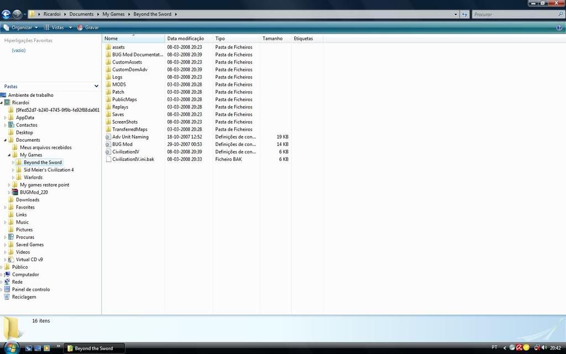Click the Computador icon in folder tree

point(7,274)
